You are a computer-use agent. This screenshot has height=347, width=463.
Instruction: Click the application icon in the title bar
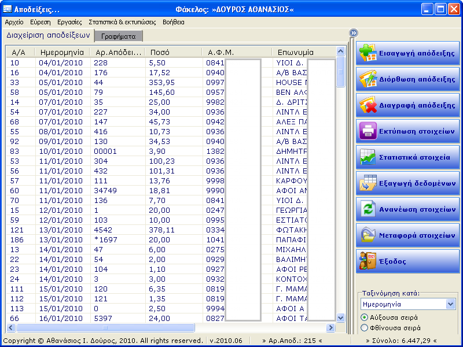pos(7,9)
